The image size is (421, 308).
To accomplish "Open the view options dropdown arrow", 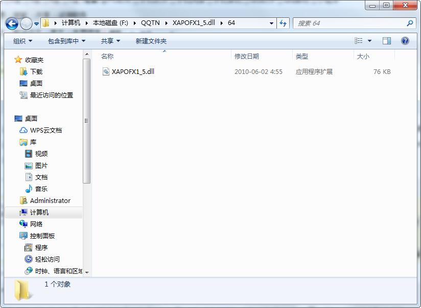I will click(x=370, y=41).
